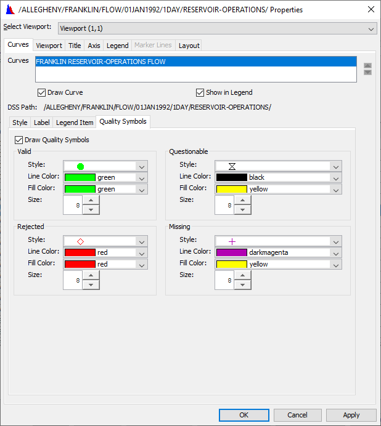Uncheck Draw Quality Symbols checkbox
Image resolution: width=381 pixels, height=426 pixels.
[x=18, y=140]
